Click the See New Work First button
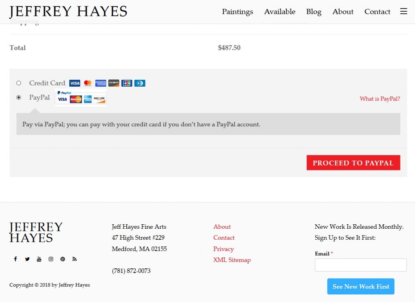Screen dimensions: 415x302 [360, 286]
